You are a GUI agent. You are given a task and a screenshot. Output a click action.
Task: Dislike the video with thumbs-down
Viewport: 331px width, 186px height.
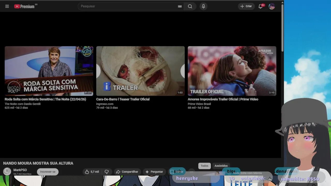click(107, 172)
